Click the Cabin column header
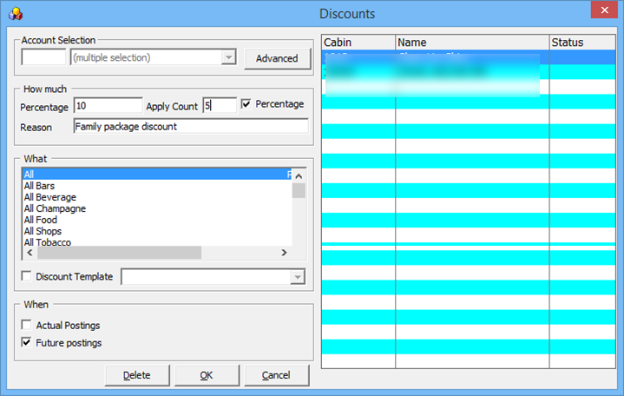This screenshot has height=396, width=624. click(358, 43)
